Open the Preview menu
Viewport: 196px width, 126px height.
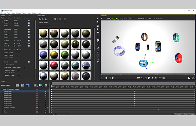coord(24,13)
